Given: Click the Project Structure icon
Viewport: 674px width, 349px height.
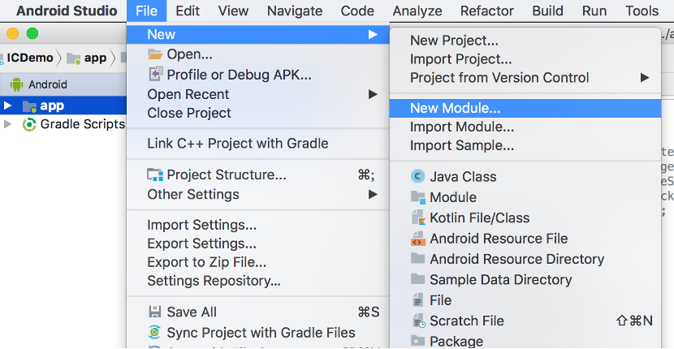Looking at the screenshot, I should pos(155,175).
